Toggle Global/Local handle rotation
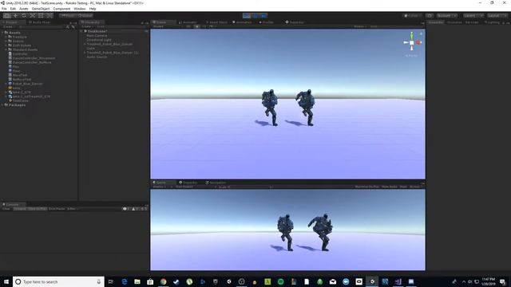Viewport: 511px width, 287px height. tap(85, 15)
